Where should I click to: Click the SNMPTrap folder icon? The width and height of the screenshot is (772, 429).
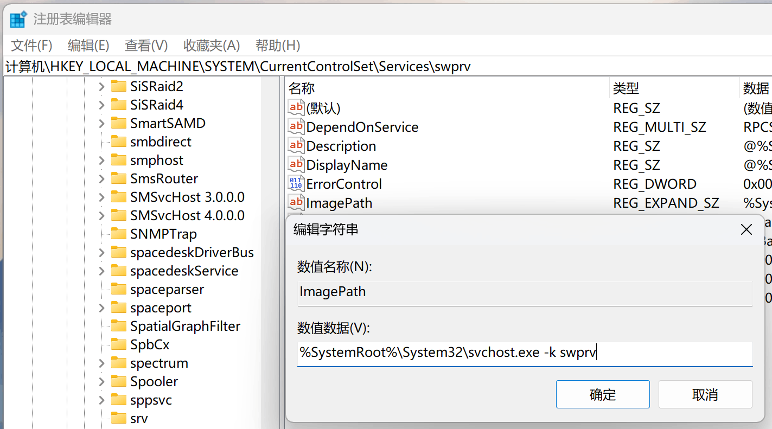point(118,234)
